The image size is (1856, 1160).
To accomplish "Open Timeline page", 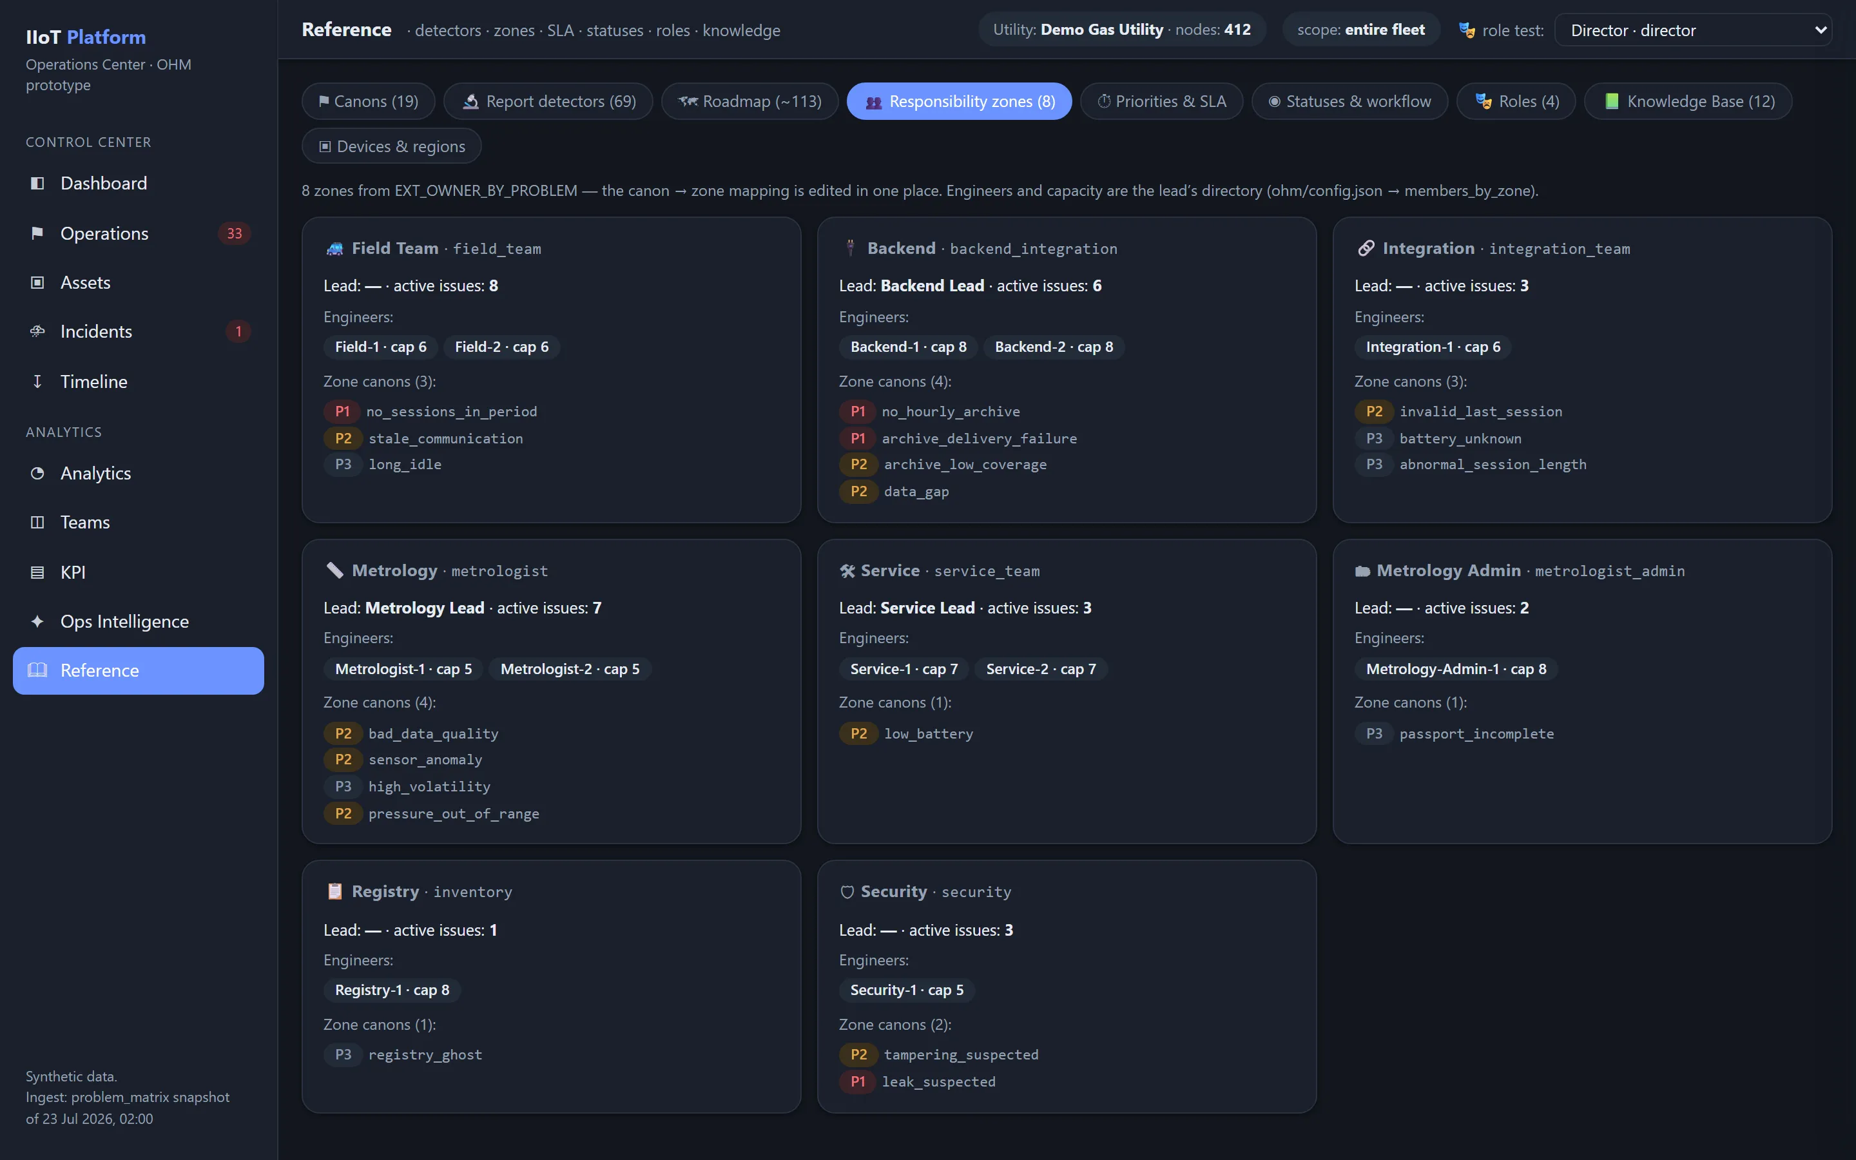I will [138, 382].
